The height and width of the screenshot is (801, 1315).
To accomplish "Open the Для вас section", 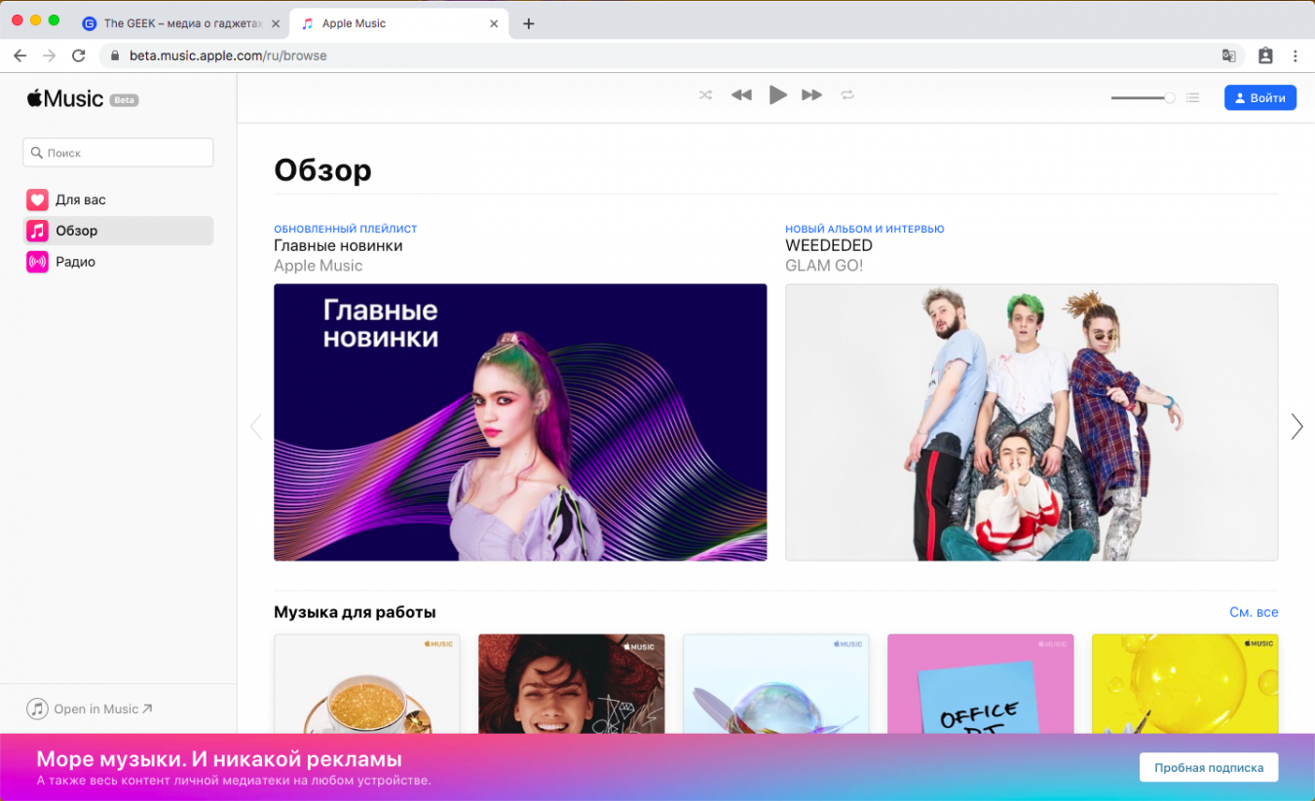I will pos(118,200).
